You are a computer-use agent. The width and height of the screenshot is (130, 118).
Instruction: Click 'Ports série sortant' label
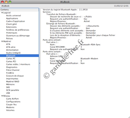click(x=52, y=52)
